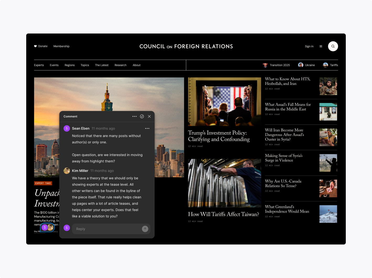The image size is (372, 278).
Task: Send reply with arrow button
Action: pyautogui.click(x=145, y=229)
